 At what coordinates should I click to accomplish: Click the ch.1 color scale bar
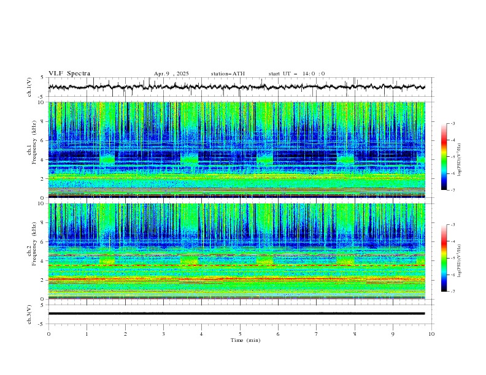[444, 157]
